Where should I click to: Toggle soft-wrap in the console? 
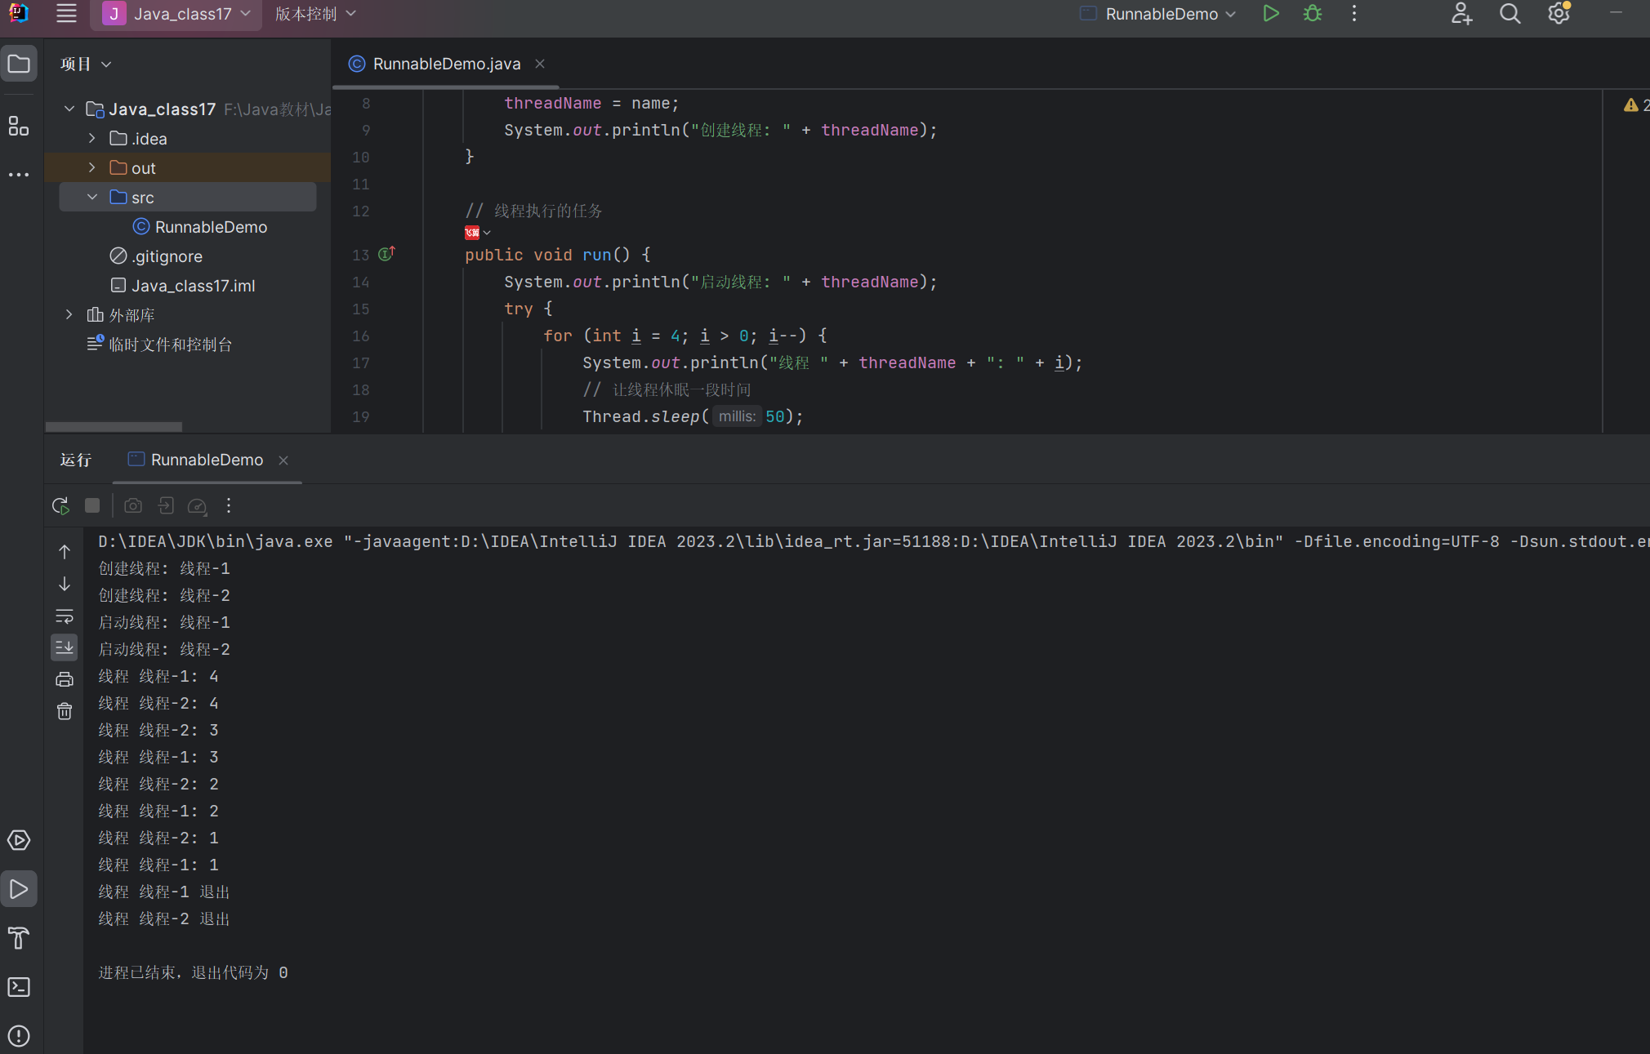[x=65, y=616]
